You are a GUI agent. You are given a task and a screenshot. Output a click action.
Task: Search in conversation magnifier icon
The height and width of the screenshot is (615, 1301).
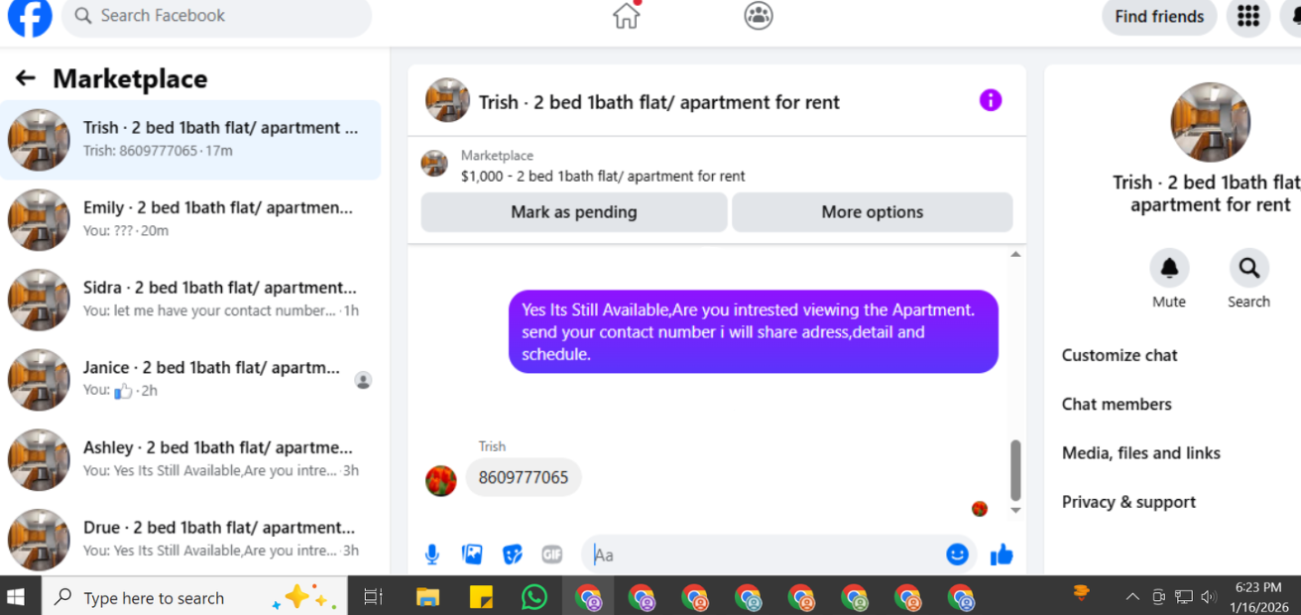(x=1248, y=268)
